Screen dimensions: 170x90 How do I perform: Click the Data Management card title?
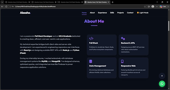tap(97, 66)
